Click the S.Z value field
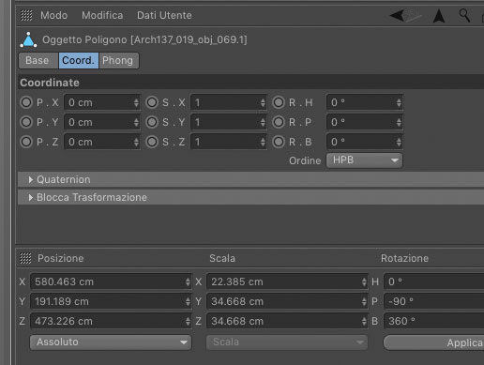The width and height of the screenshot is (484, 365). 229,142
